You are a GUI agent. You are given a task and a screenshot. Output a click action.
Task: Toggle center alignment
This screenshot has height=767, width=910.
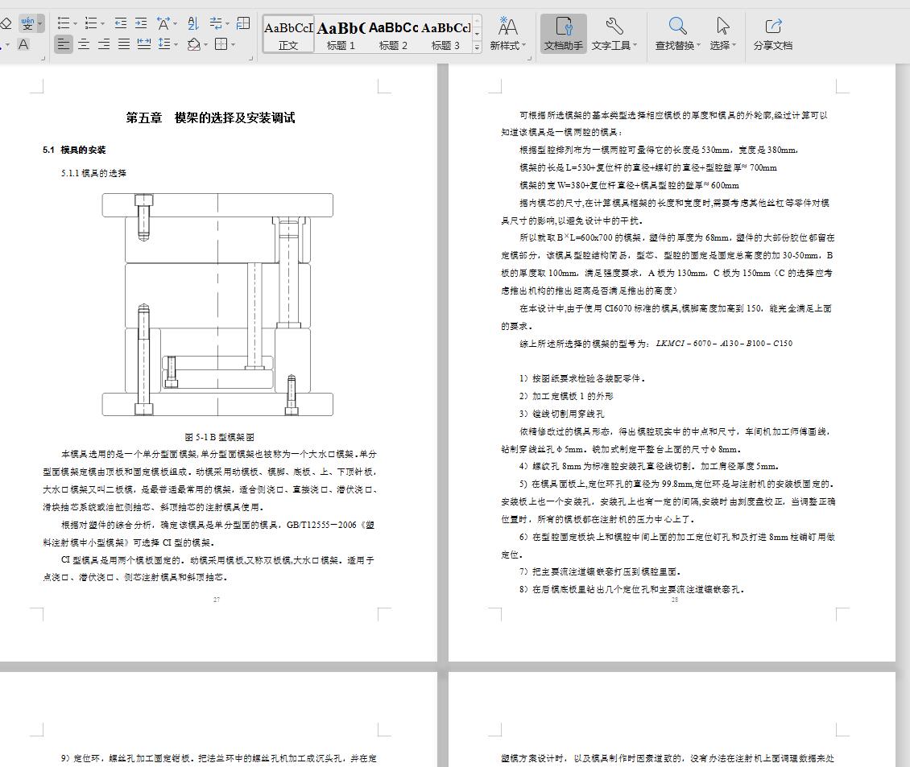tap(84, 44)
